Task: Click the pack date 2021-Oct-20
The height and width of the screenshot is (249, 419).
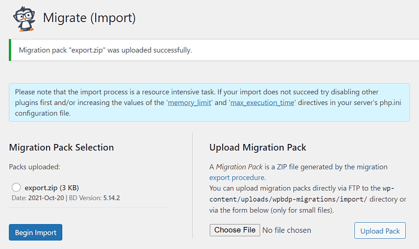Action: tap(46, 198)
